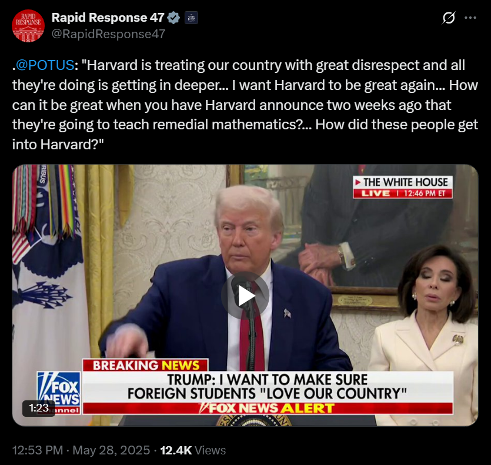The height and width of the screenshot is (465, 491).
Task: Open the three-dot more options menu
Action: click(x=470, y=18)
